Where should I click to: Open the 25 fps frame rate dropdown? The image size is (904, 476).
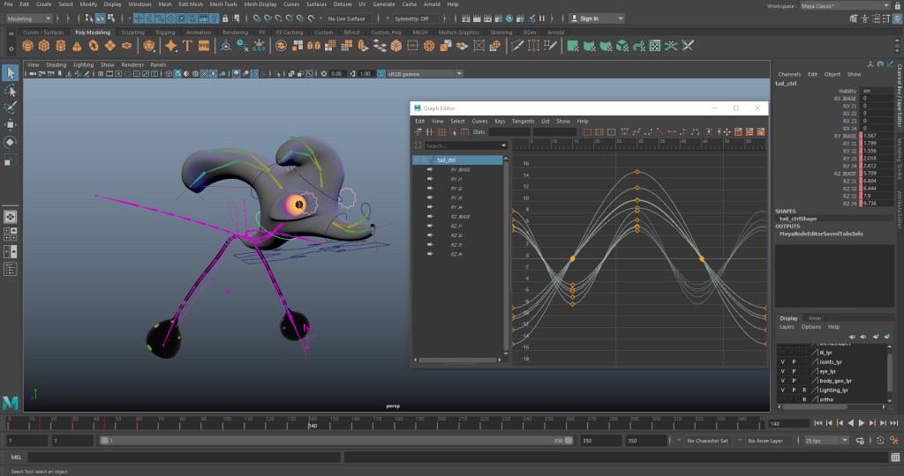pos(825,440)
